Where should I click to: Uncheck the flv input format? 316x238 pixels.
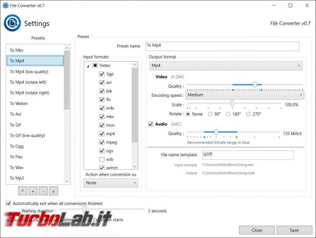click(102, 100)
